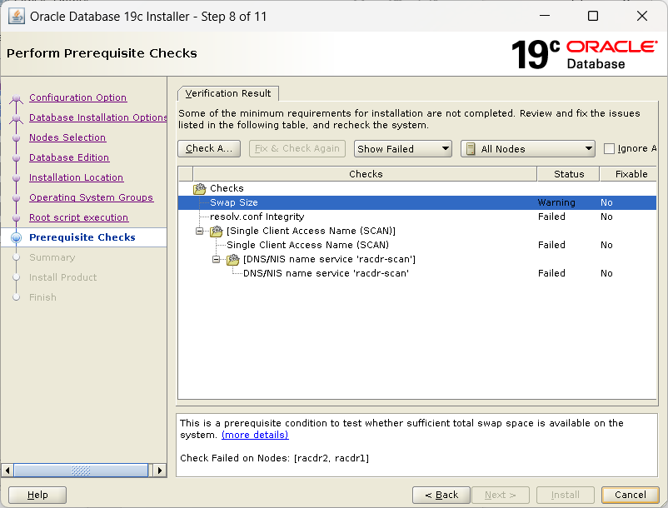Click the Checks root folder icon

tap(199, 188)
